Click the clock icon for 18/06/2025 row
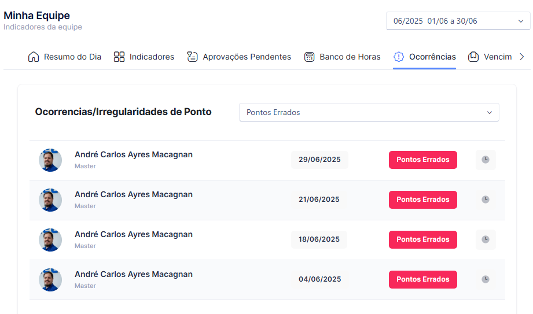This screenshot has width=533, height=314. [486, 239]
